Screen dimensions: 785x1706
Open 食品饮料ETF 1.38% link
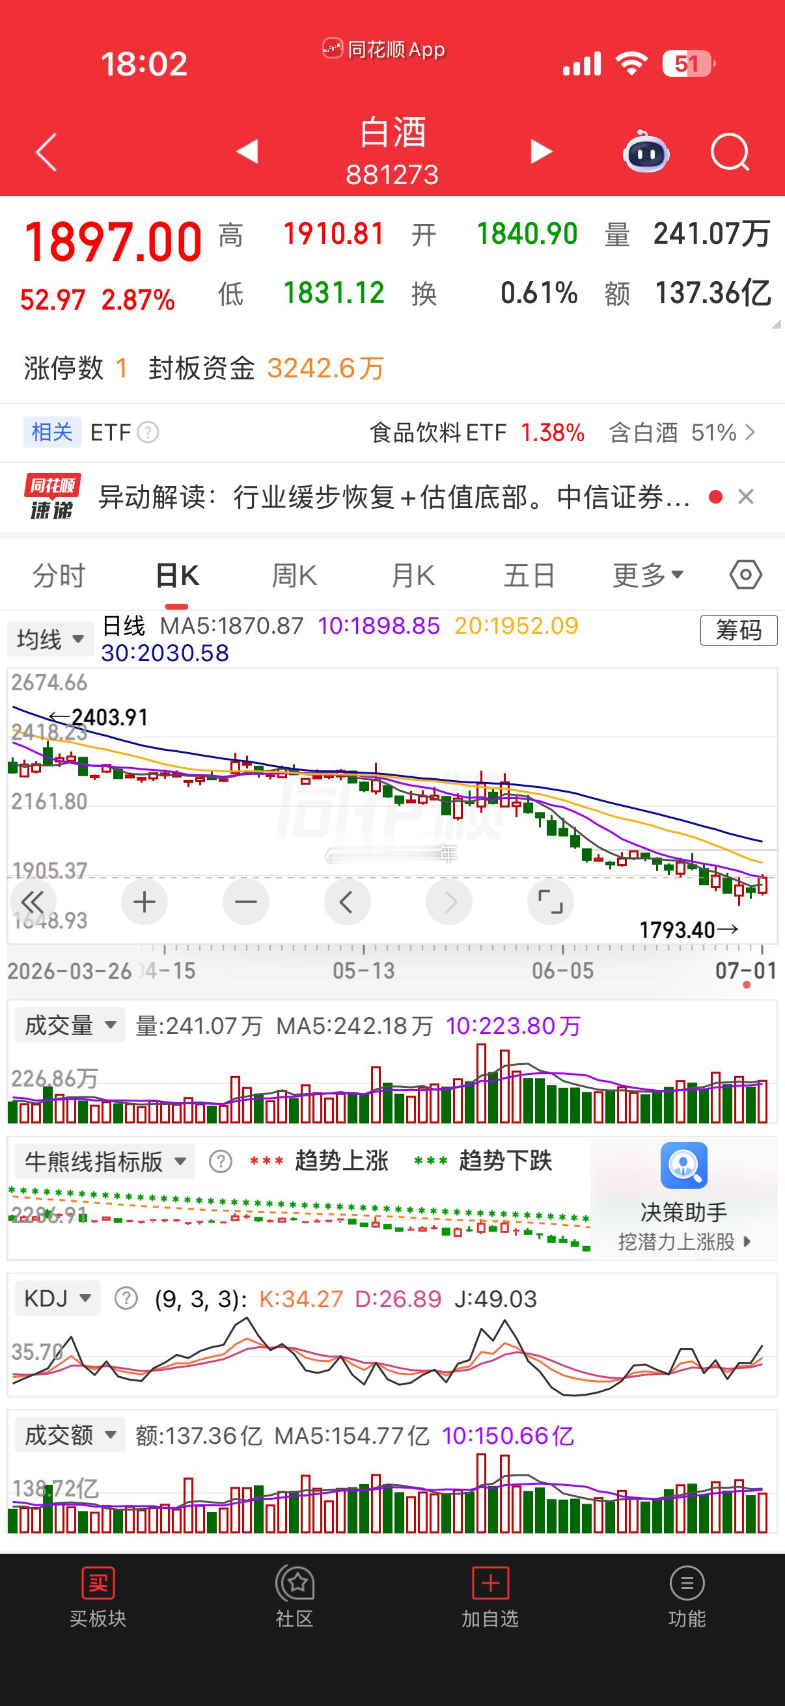coord(477,433)
